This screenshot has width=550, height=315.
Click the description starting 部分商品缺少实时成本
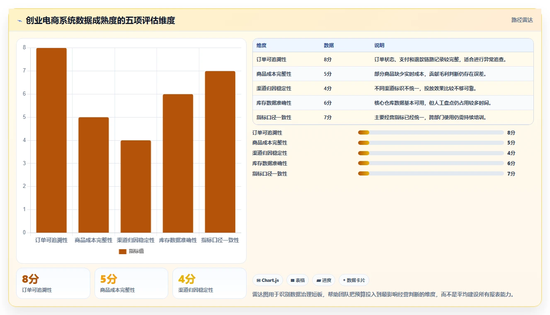click(x=430, y=74)
